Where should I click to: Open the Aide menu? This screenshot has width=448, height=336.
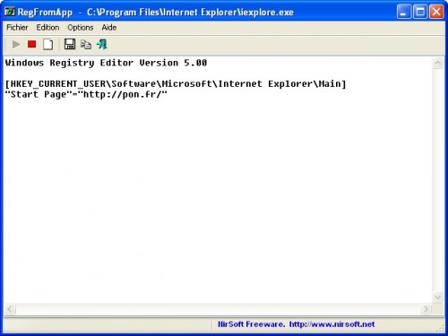pyautogui.click(x=109, y=28)
